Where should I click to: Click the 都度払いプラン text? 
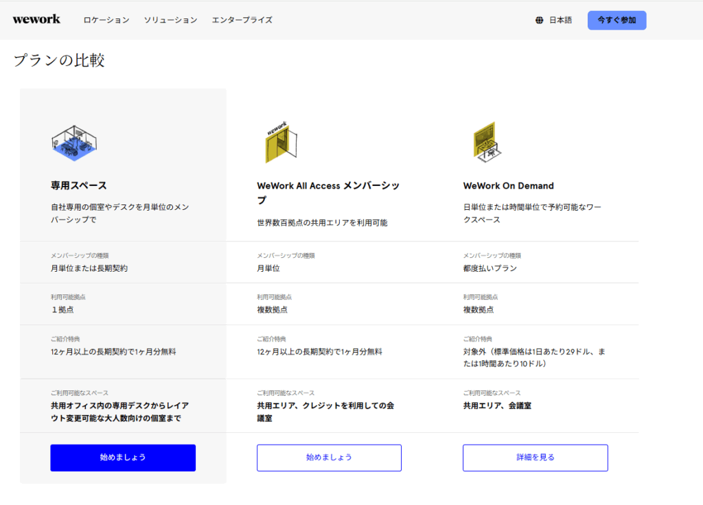tap(490, 268)
